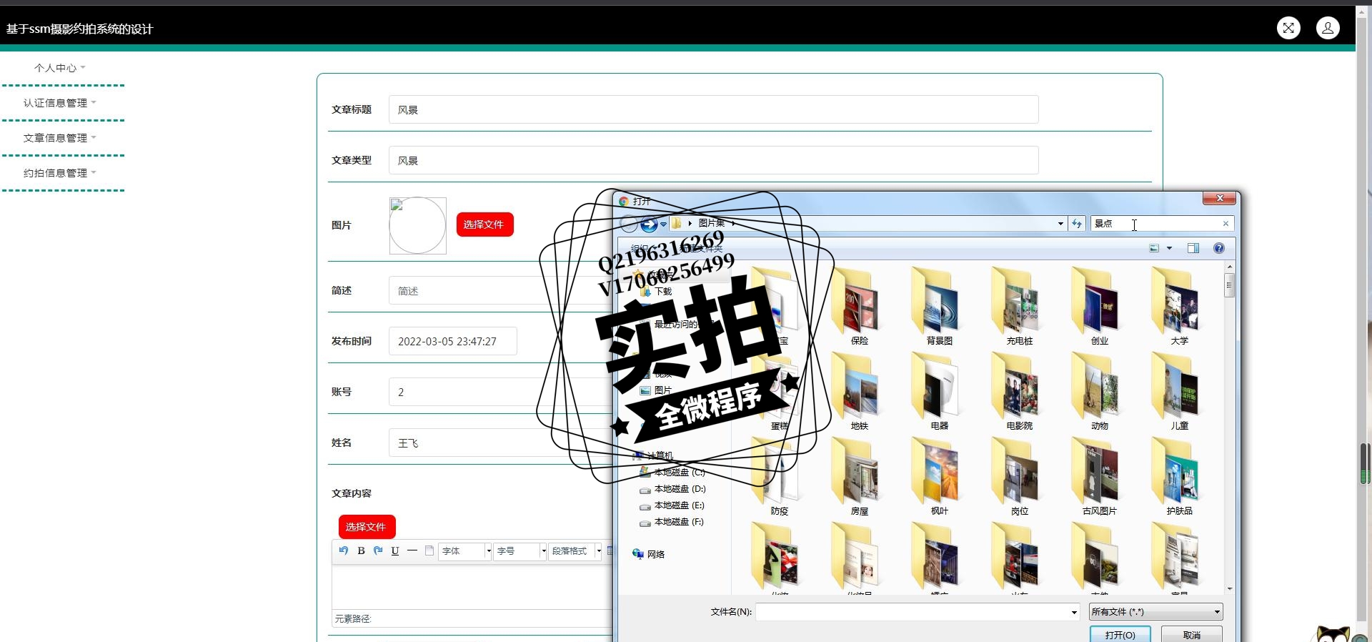Viewport: 1372px width, 642px height.
Task: Expand the 约拍信息管理 sidebar menu
Action: [x=60, y=173]
